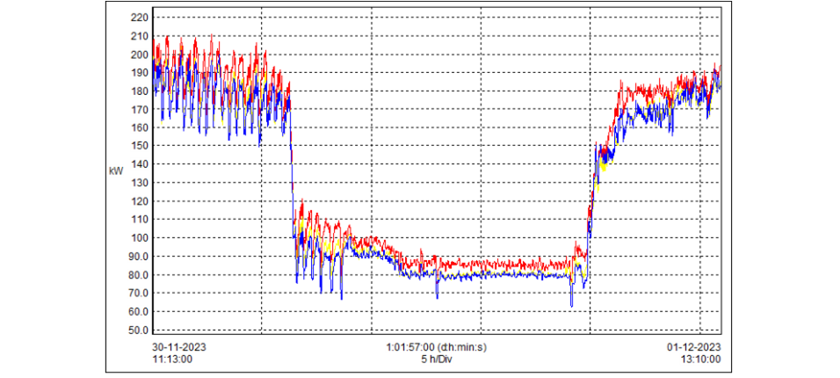Click the 90.0 y-axis tick label
Screen dimensions: 840x378
point(136,257)
